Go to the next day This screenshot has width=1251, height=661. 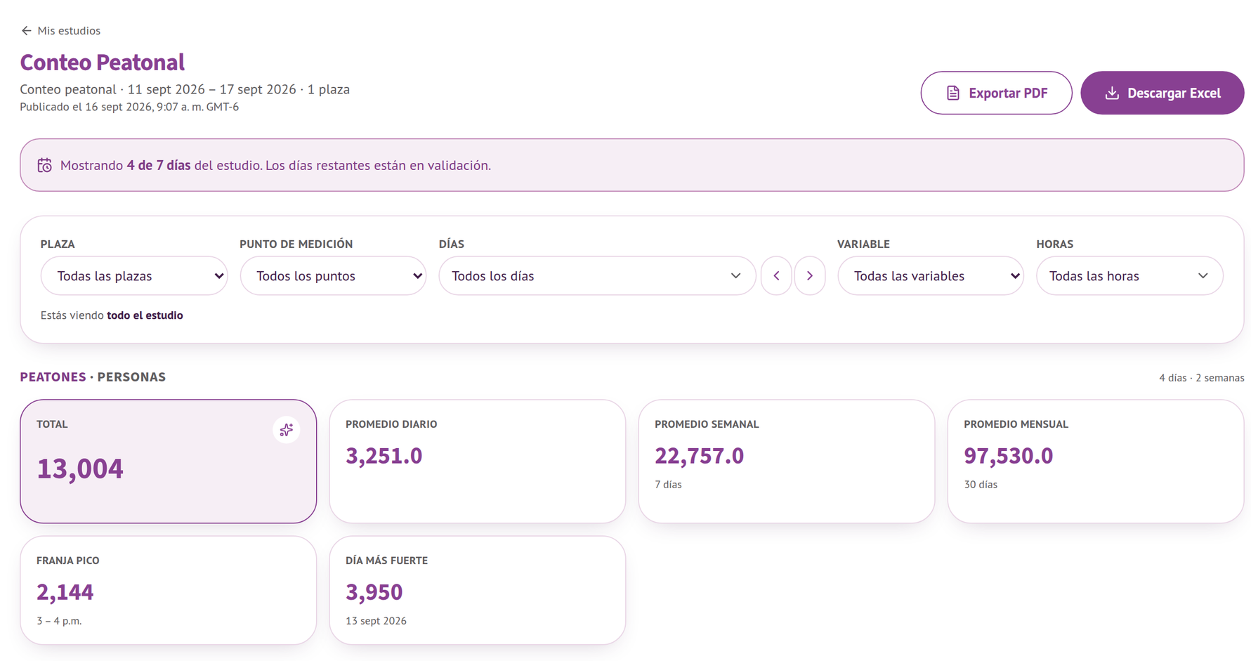coord(810,275)
